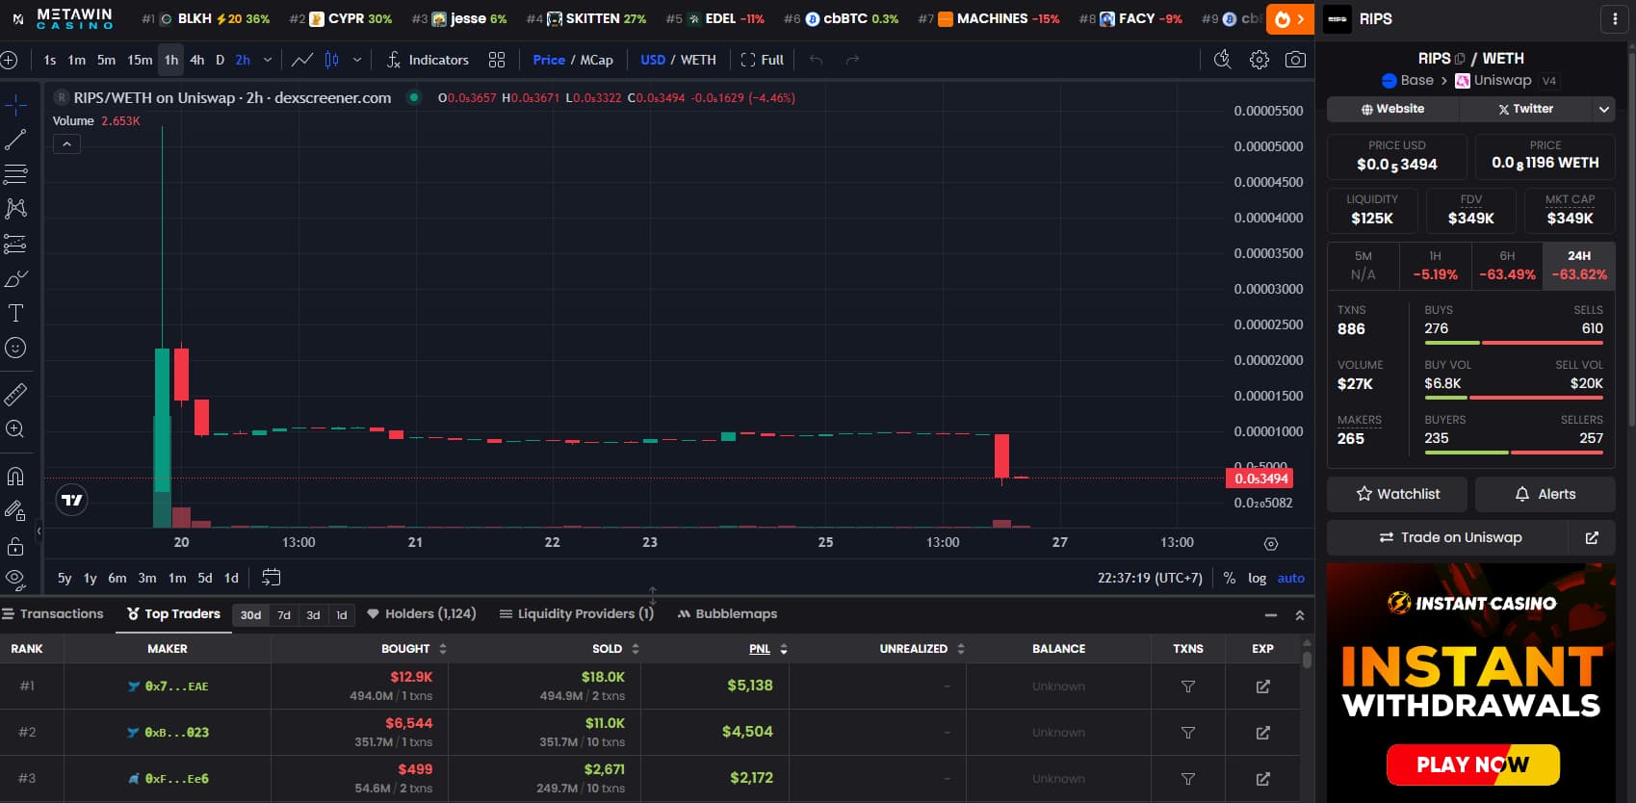Image resolution: width=1636 pixels, height=803 pixels.
Task: Select the Text annotation tool
Action: pos(15,313)
